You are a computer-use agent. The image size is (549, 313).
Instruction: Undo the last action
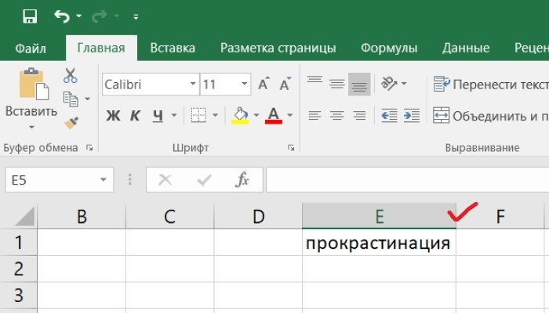[x=62, y=16]
